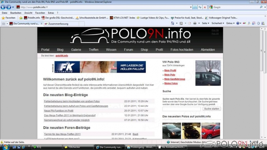Click the Suche text input field
The width and height of the screenshot is (267, 150).
pos(182,109)
